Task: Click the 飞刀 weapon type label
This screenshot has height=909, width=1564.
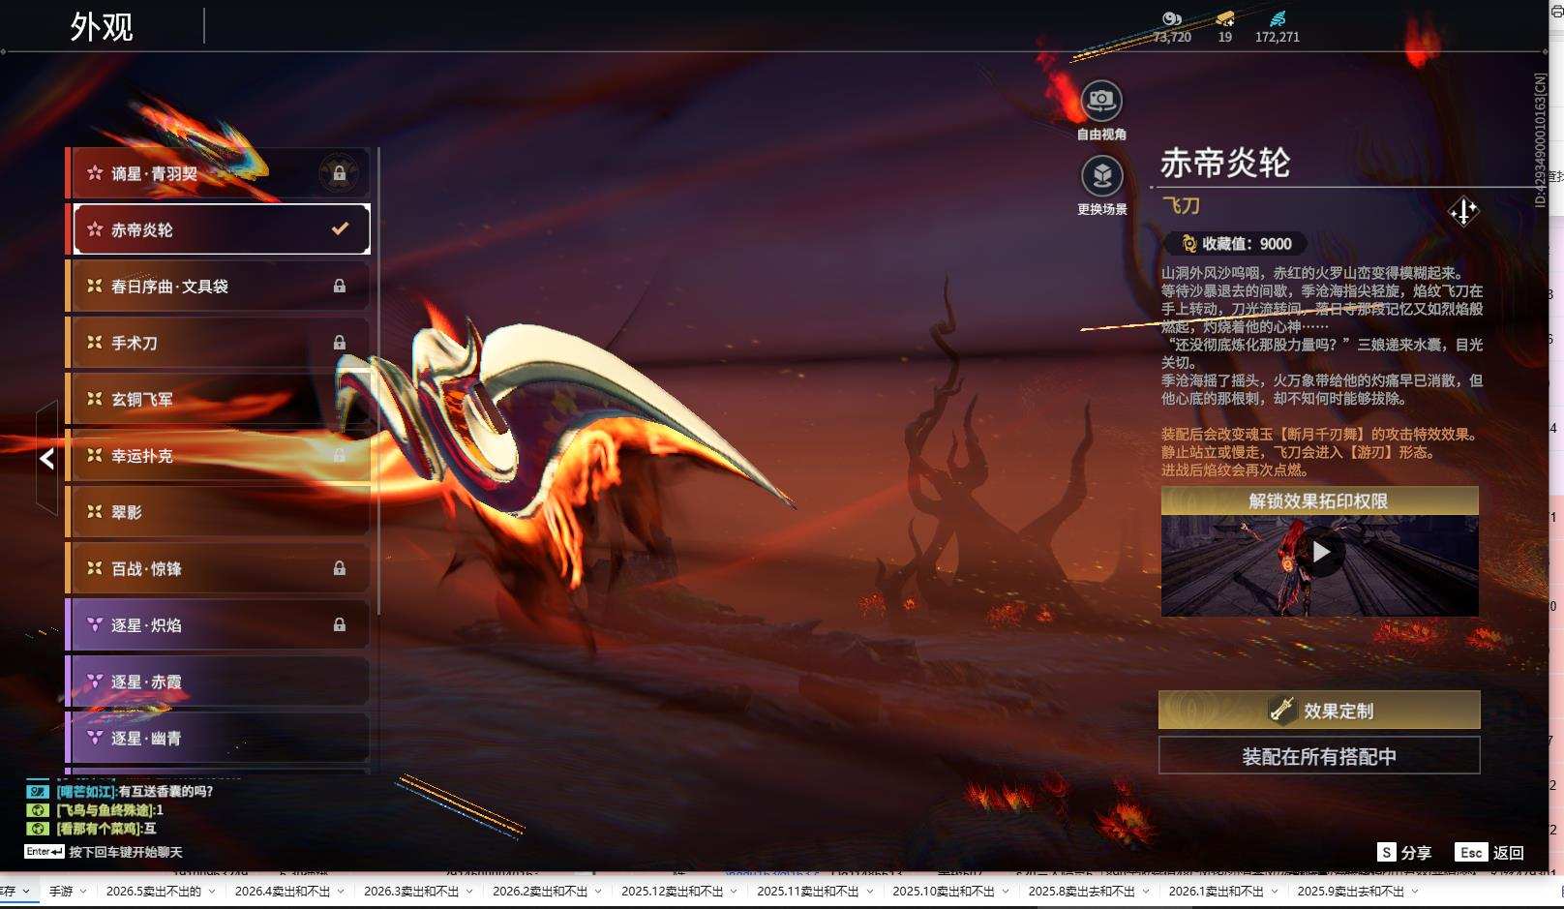Action: 1181,205
